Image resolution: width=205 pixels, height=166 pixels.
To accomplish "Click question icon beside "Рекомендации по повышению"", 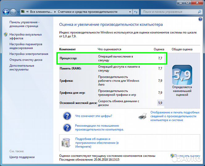I will tap(67, 128).
